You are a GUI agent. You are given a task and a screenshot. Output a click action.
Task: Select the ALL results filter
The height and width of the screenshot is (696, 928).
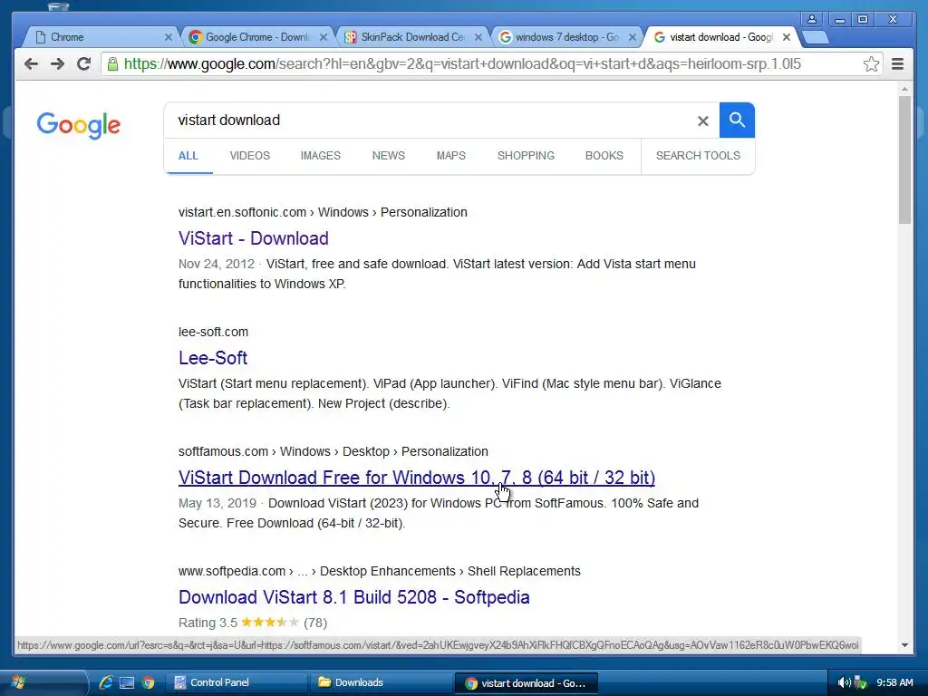[188, 156]
